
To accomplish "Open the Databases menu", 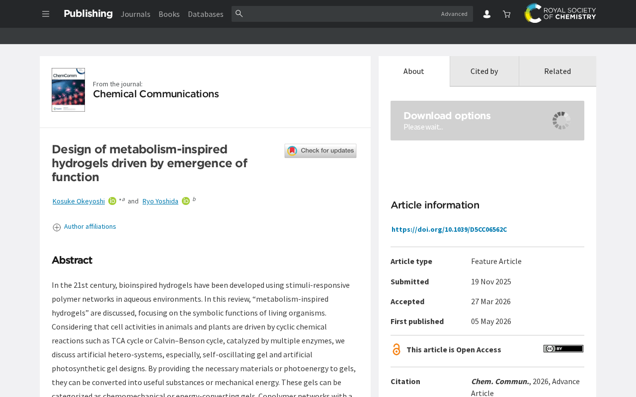I will pyautogui.click(x=206, y=14).
